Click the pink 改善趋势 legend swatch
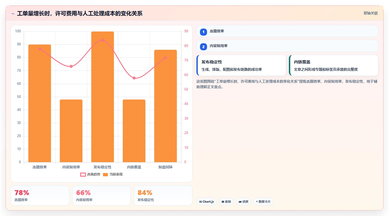Viewport: 389px width, 216px height. click(83, 174)
